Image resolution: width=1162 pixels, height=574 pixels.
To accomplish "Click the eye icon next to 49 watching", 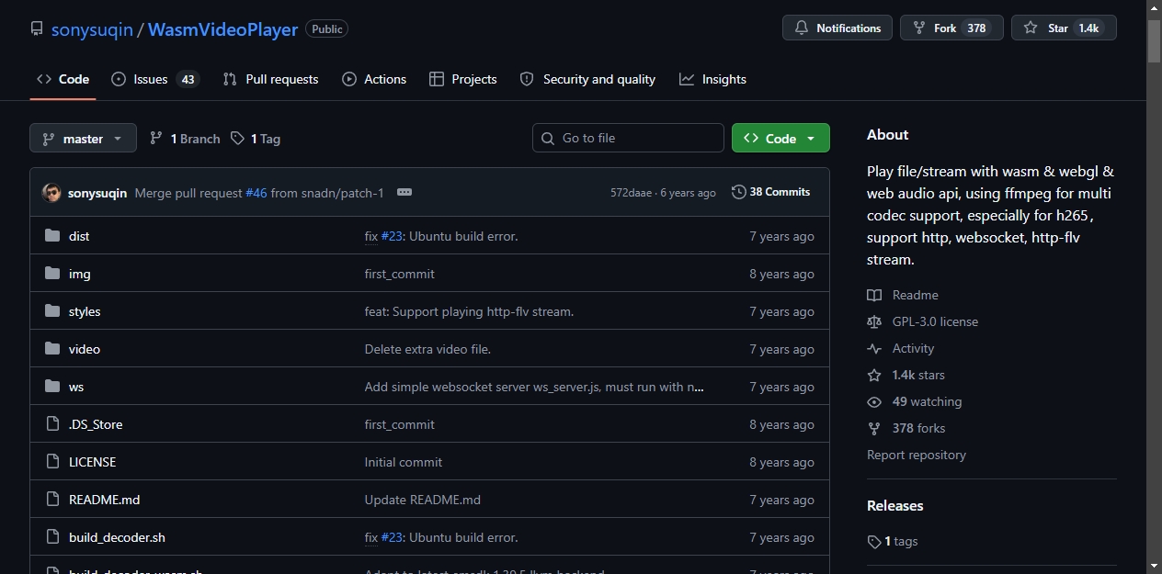I will point(874,401).
